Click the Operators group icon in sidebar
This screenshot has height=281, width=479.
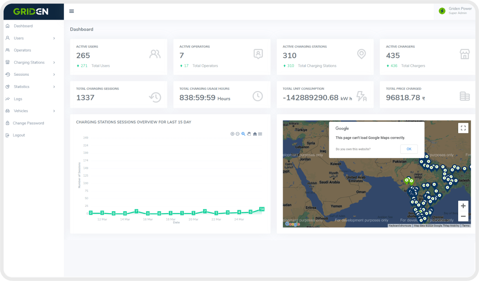pos(7,50)
